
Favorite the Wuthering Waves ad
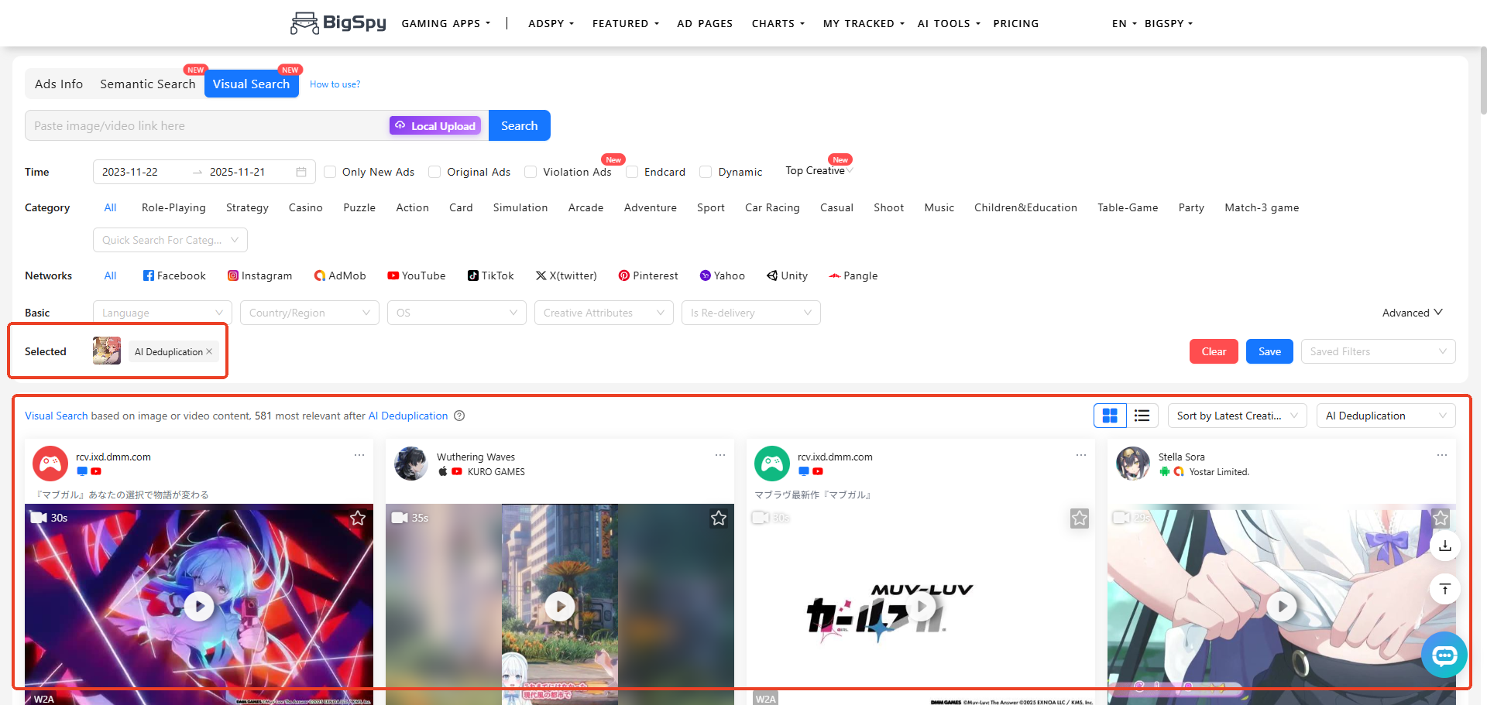(x=719, y=518)
